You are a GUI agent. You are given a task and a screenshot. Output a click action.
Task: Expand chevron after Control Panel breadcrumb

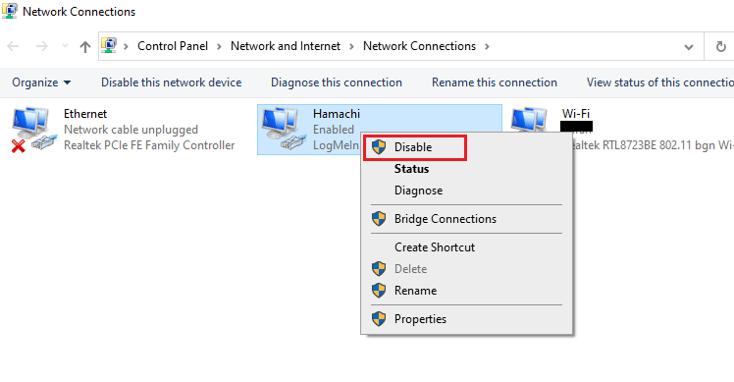pos(219,46)
